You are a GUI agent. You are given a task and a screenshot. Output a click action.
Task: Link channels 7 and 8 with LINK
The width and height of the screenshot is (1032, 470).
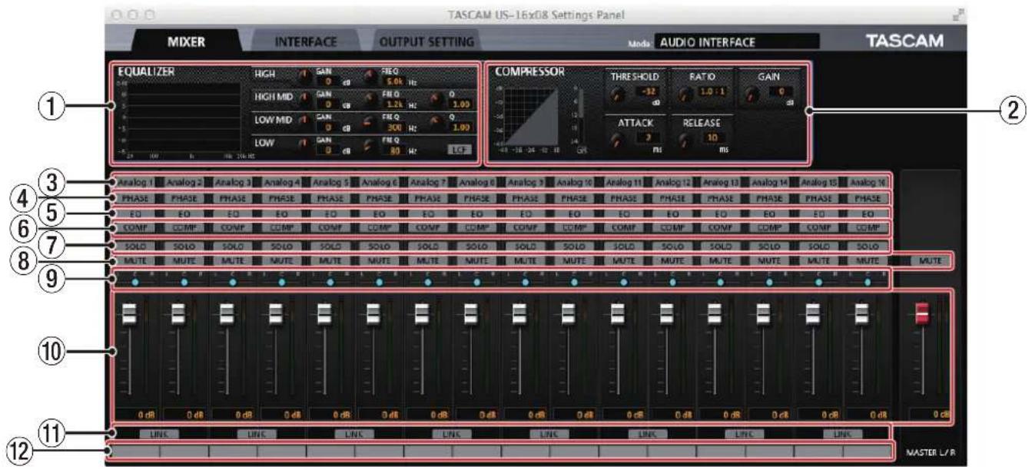tap(452, 434)
